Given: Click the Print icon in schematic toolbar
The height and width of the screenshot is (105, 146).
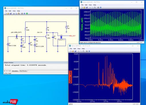Looking at the screenshot, I should pos(22,14).
